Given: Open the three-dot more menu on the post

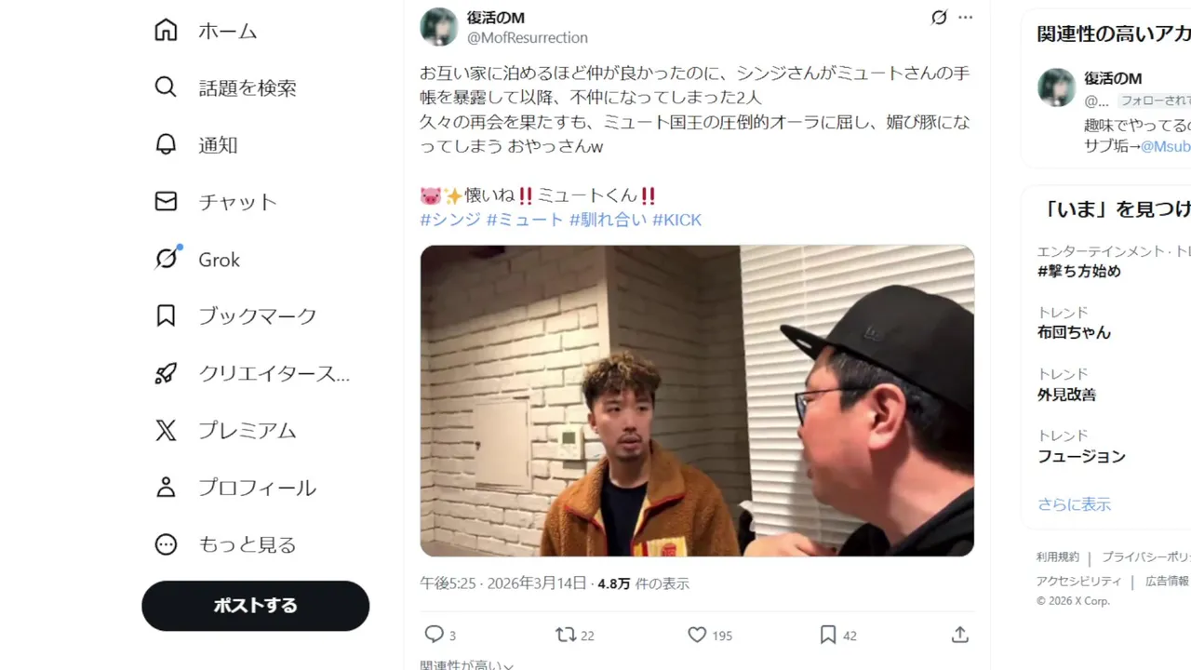Looking at the screenshot, I should 965,18.
